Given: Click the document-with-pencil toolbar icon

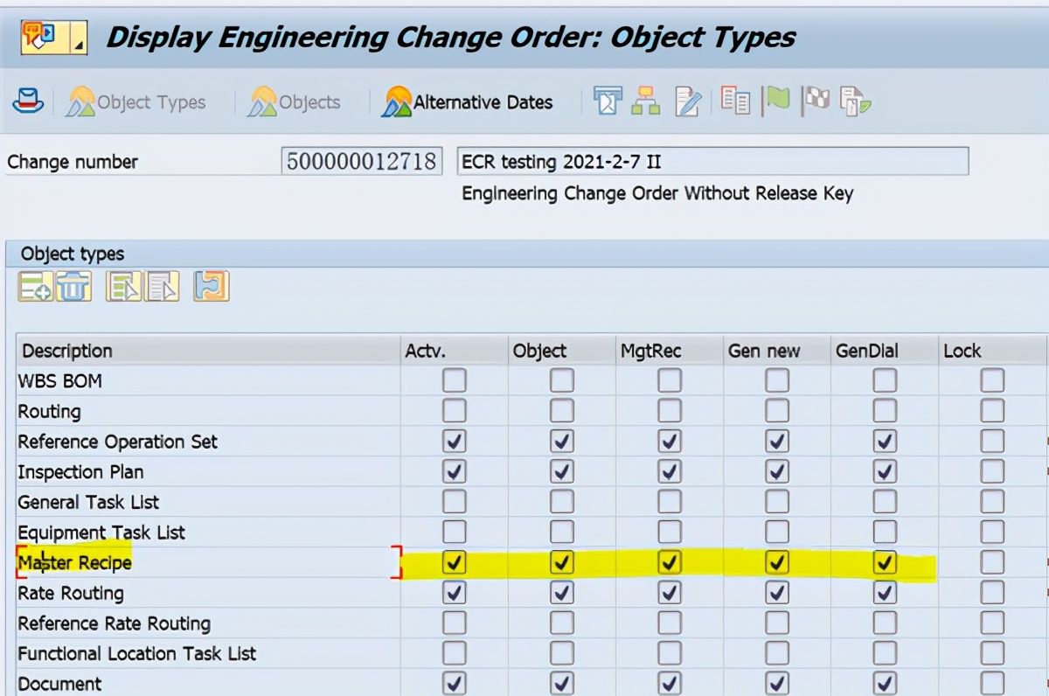Looking at the screenshot, I should coord(688,101).
